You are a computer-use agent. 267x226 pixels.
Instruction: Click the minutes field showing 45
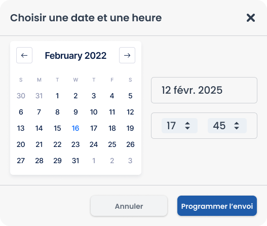[227, 126]
